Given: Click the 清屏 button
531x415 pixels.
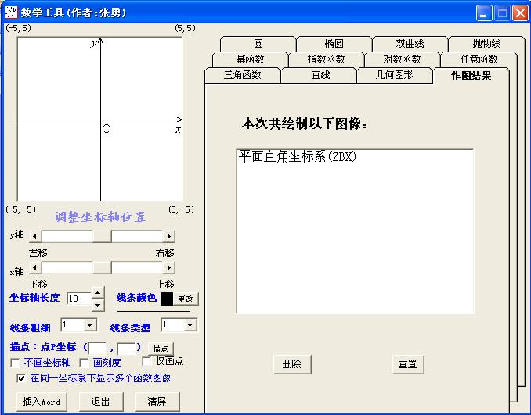Looking at the screenshot, I should 157,402.
